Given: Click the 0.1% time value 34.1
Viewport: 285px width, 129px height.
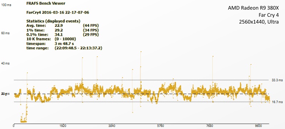Looking at the screenshot, I should coord(59,35).
